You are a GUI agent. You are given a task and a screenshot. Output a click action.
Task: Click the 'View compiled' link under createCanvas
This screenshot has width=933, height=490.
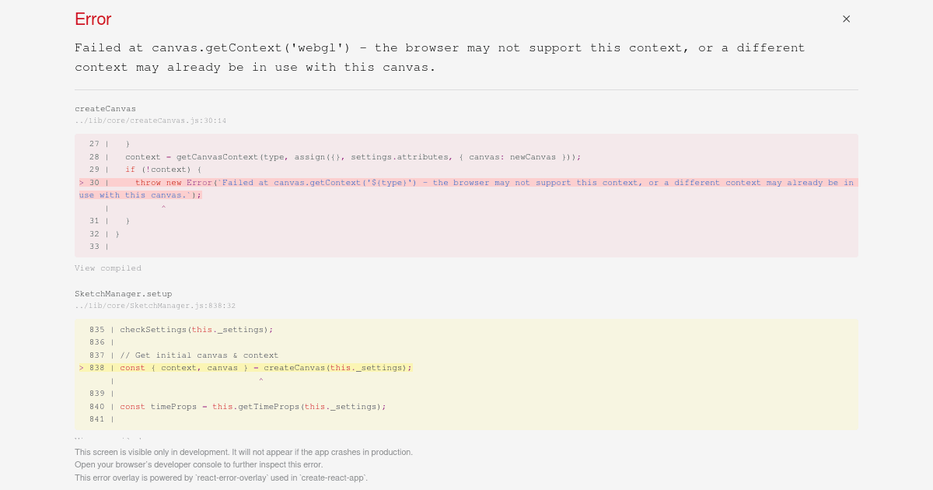click(108, 268)
